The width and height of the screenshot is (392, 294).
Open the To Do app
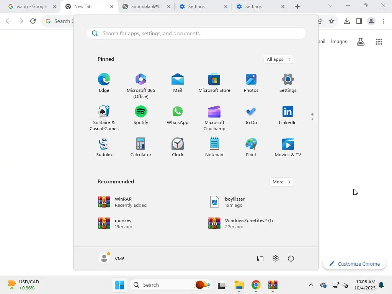point(251,115)
